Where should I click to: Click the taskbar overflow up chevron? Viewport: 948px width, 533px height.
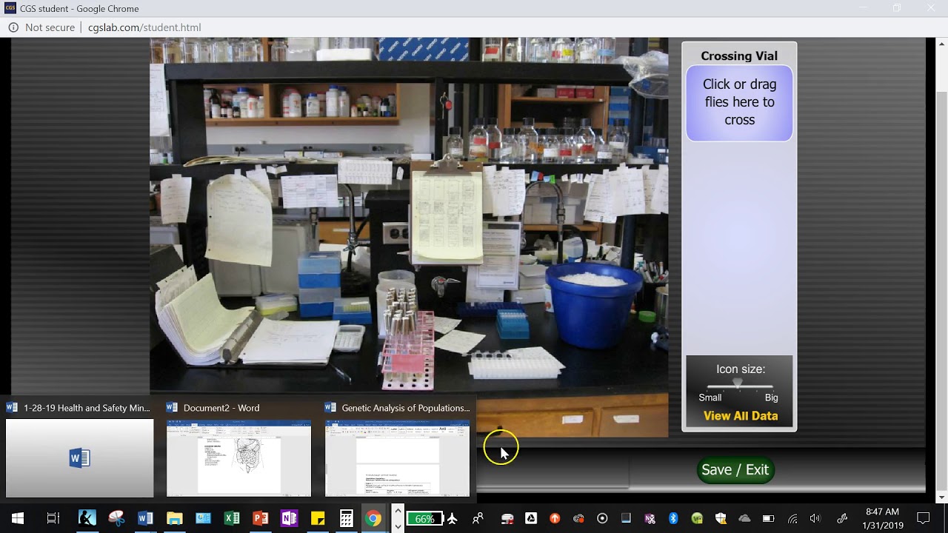[398, 510]
